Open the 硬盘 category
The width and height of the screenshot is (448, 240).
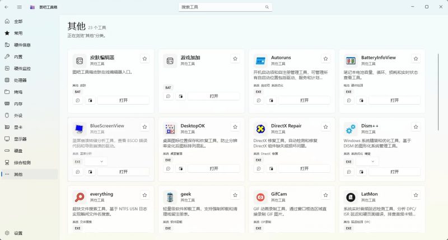pyautogui.click(x=30, y=150)
